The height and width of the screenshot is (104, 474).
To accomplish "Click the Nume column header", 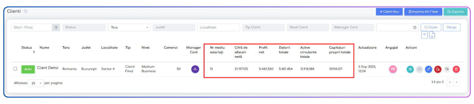I will [x=44, y=48].
